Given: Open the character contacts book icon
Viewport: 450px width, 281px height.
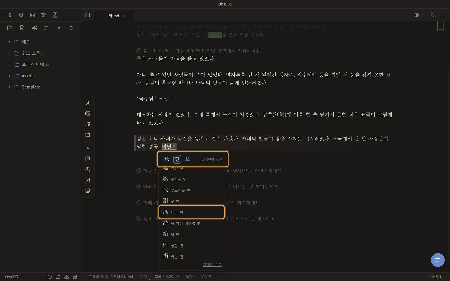Looking at the screenshot, I should [55, 15].
